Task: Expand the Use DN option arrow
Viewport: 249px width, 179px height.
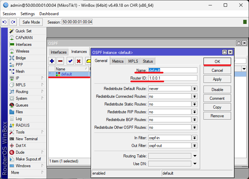Action: pyautogui.click(x=194, y=164)
